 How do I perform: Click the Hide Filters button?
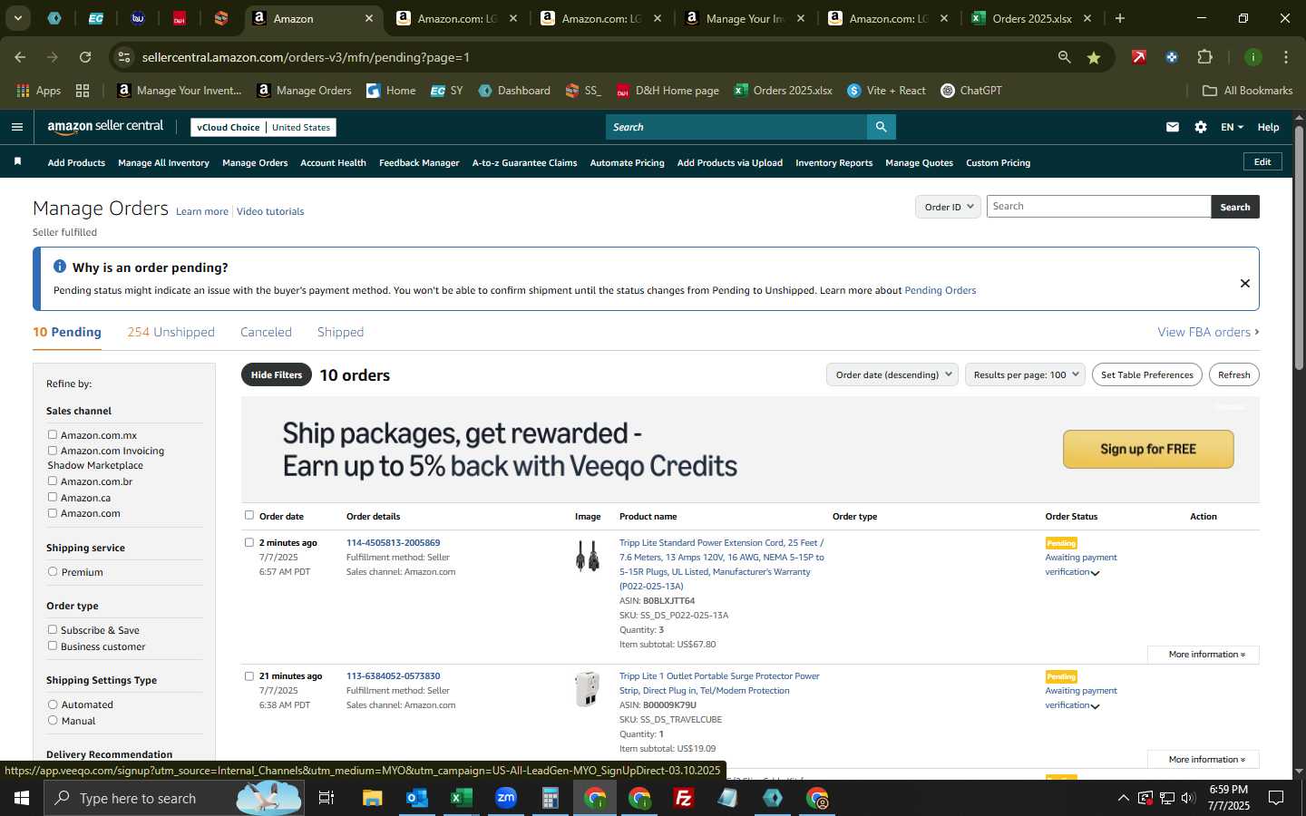coord(277,374)
